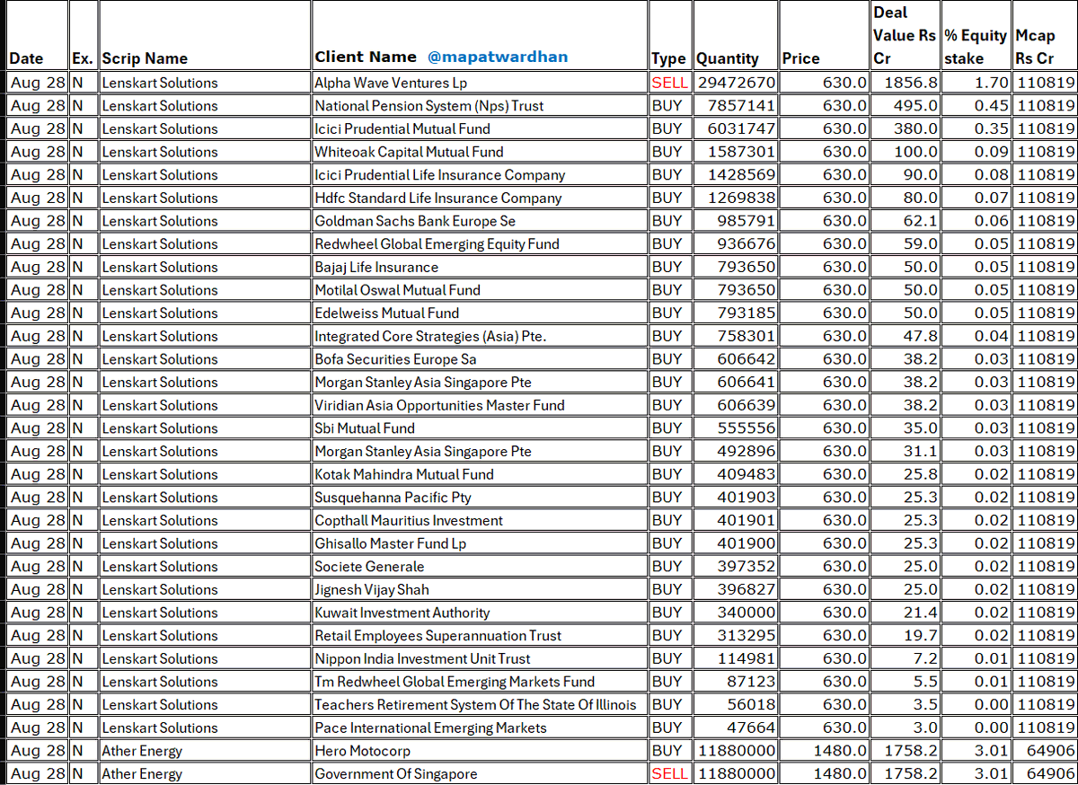This screenshot has height=785, width=1078.
Task: Click the Deal Value Rs Cr header
Action: (905, 36)
